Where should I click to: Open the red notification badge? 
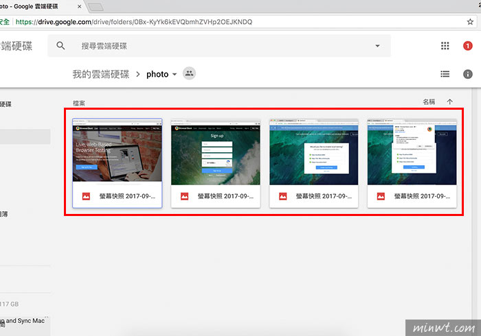(467, 46)
